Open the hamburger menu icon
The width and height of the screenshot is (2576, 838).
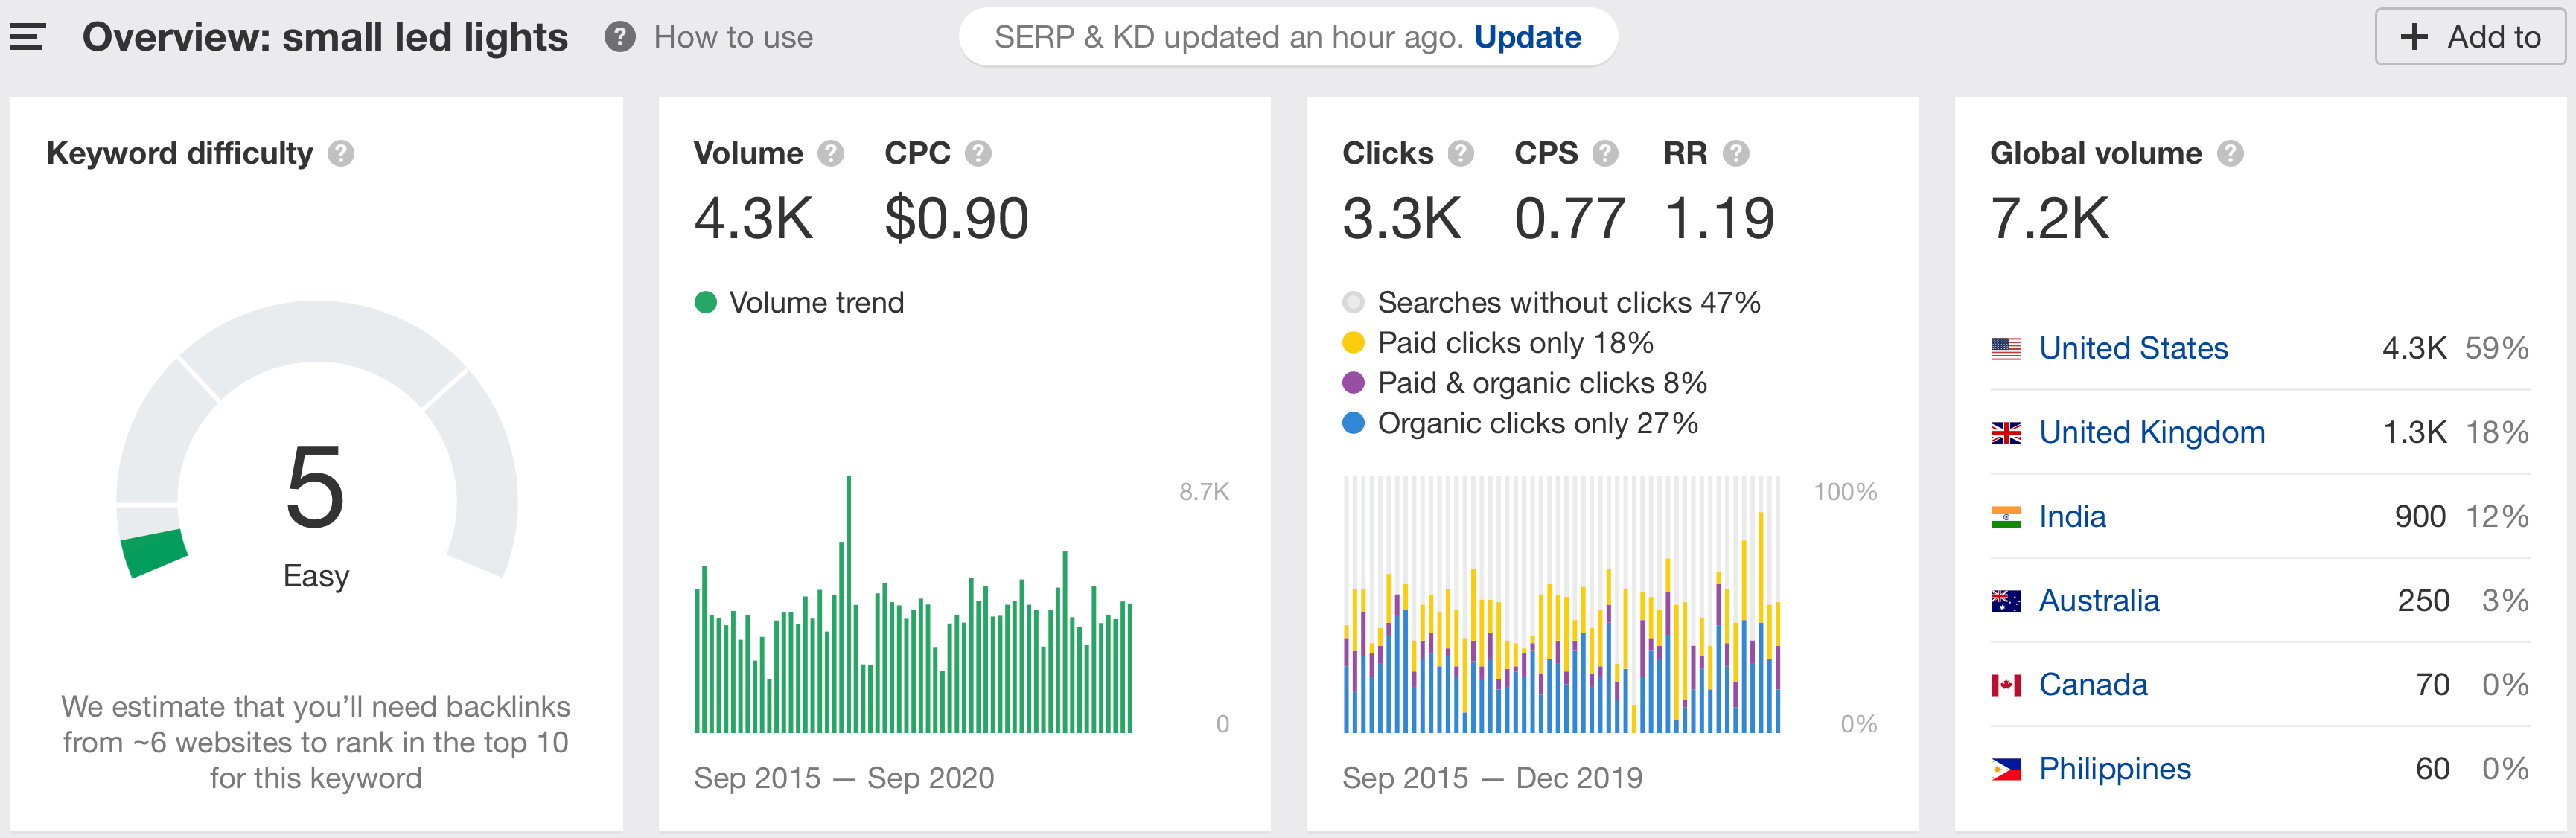tap(28, 37)
